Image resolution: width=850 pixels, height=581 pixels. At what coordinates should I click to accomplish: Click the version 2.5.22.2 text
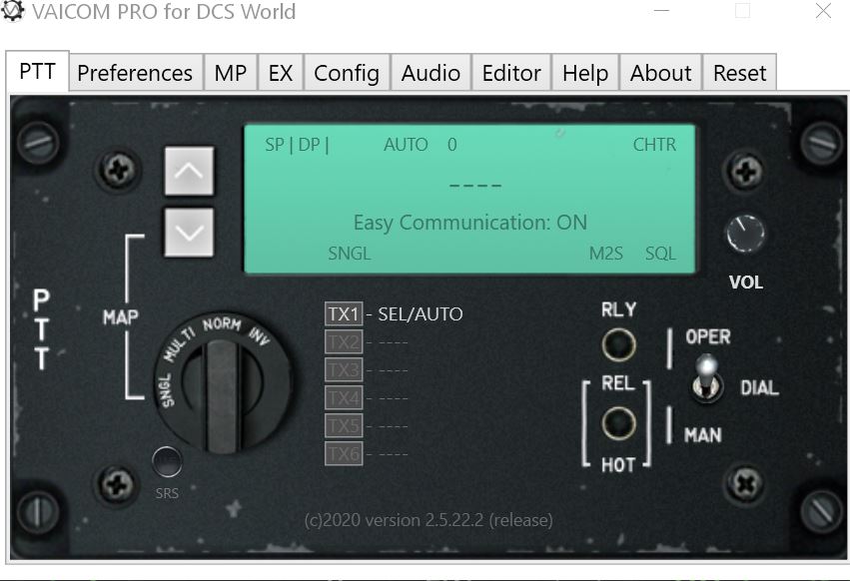428,520
